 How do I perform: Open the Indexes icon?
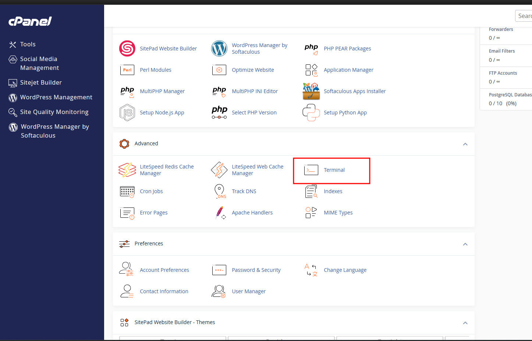(311, 191)
